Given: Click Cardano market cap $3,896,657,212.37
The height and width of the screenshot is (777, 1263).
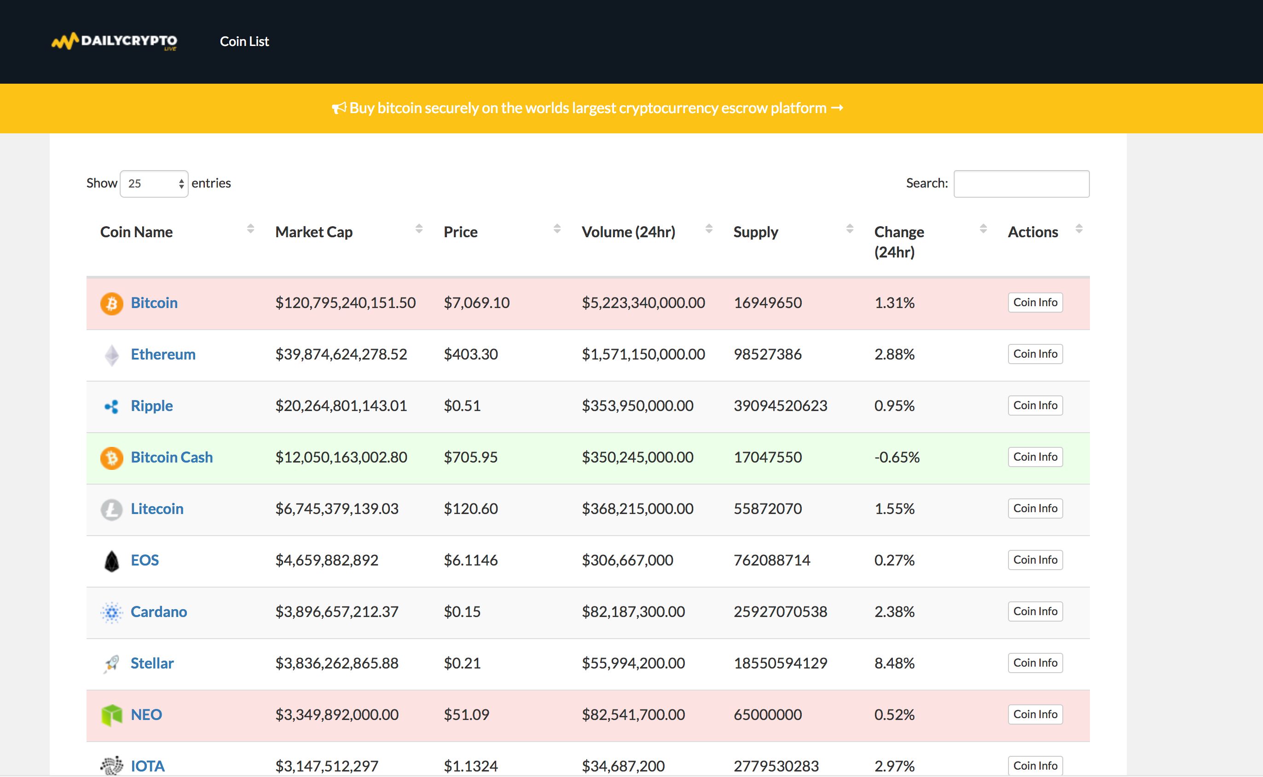Looking at the screenshot, I should [x=337, y=611].
